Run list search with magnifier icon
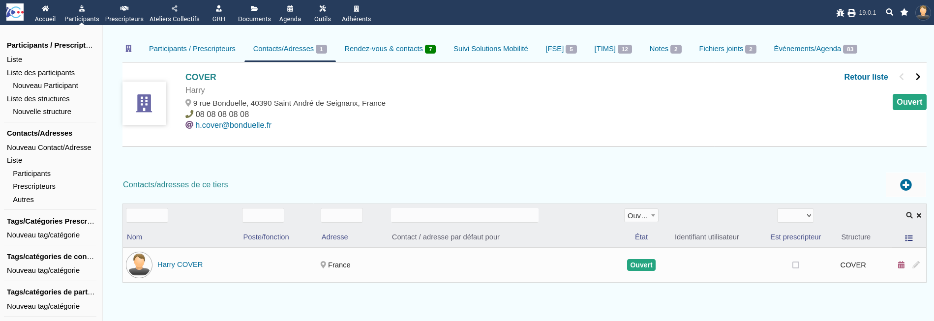934x321 pixels. [909, 215]
